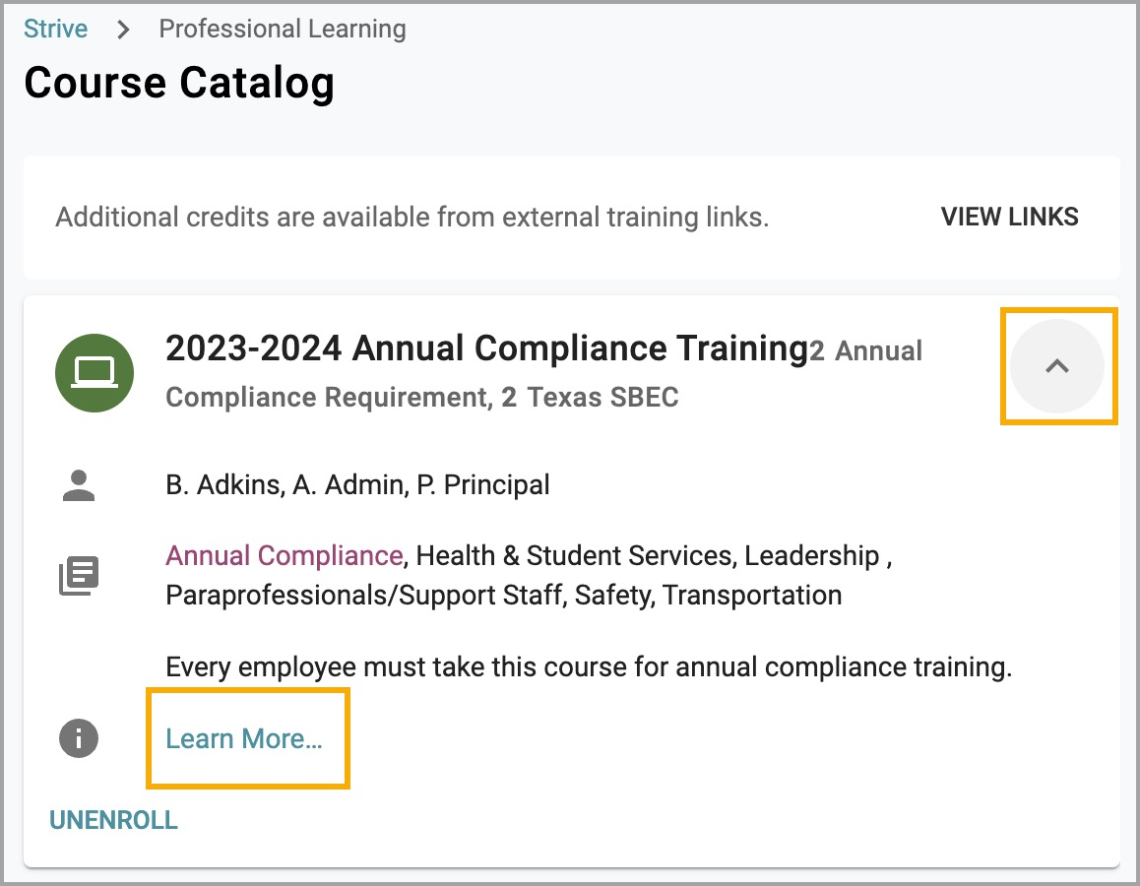Click the green laptop online course icon
The width and height of the screenshot is (1140, 886).
click(95, 371)
